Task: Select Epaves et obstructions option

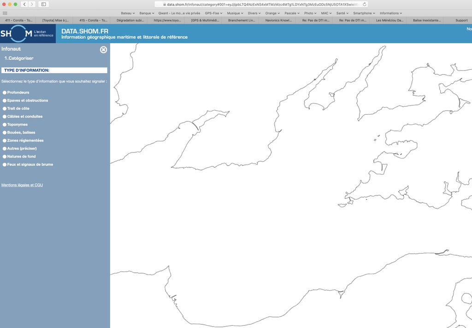Action: 5,100
